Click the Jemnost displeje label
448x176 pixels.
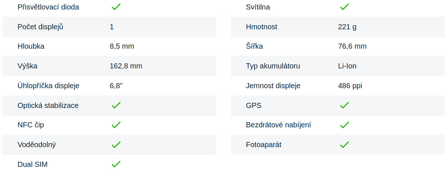(273, 86)
